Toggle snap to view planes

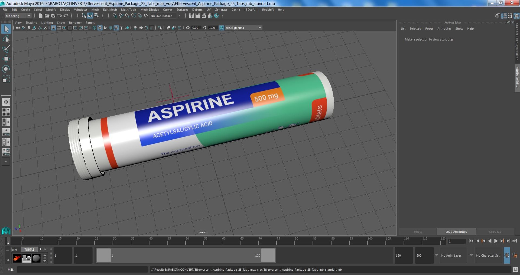pyautogui.click(x=139, y=16)
